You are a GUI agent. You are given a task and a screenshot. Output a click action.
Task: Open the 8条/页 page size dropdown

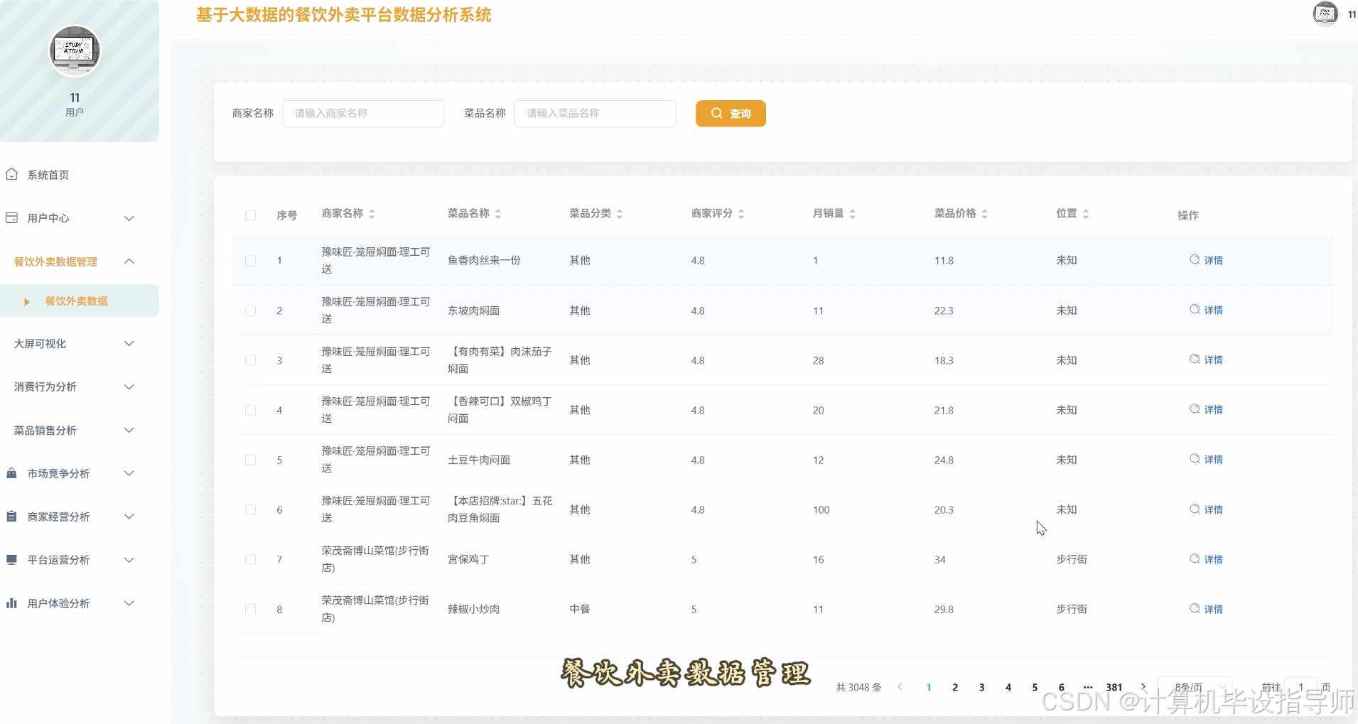(x=1194, y=687)
